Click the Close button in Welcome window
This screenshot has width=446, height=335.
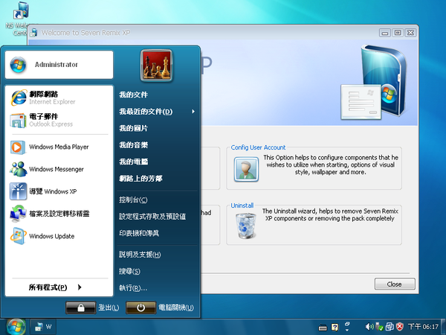[395, 284]
